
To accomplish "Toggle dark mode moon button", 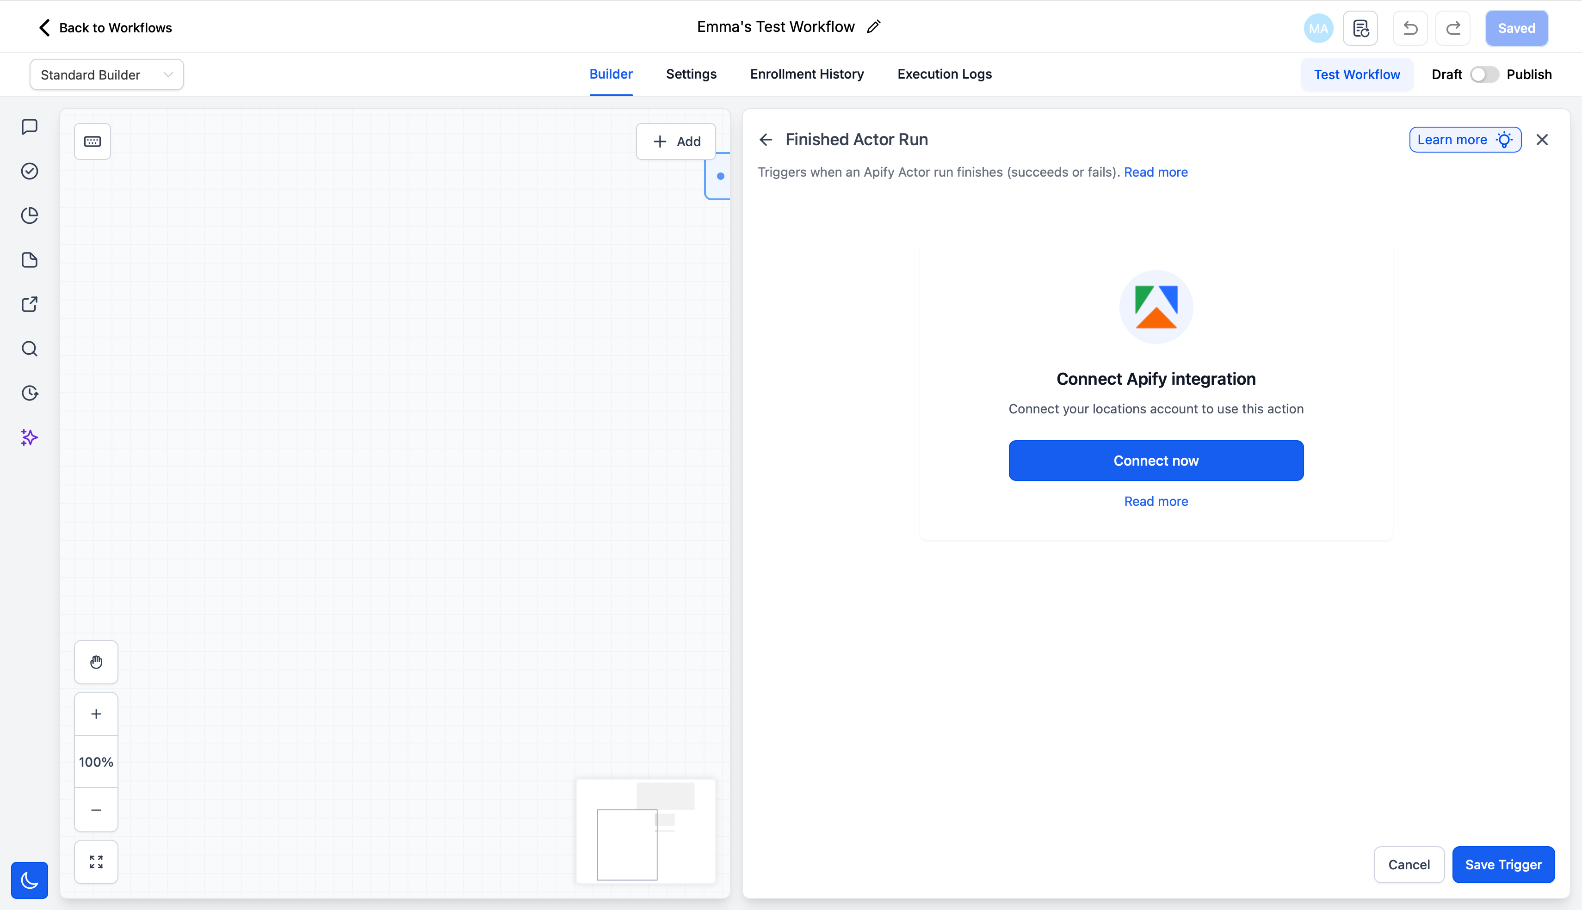I will pos(30,880).
